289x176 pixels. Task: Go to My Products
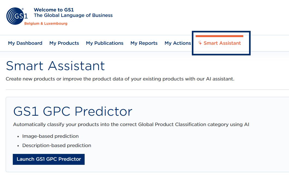coord(64,43)
